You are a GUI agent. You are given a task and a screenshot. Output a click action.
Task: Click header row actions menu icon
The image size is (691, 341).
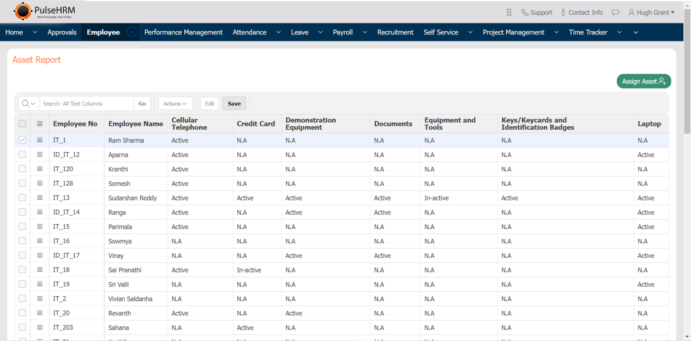tap(40, 124)
